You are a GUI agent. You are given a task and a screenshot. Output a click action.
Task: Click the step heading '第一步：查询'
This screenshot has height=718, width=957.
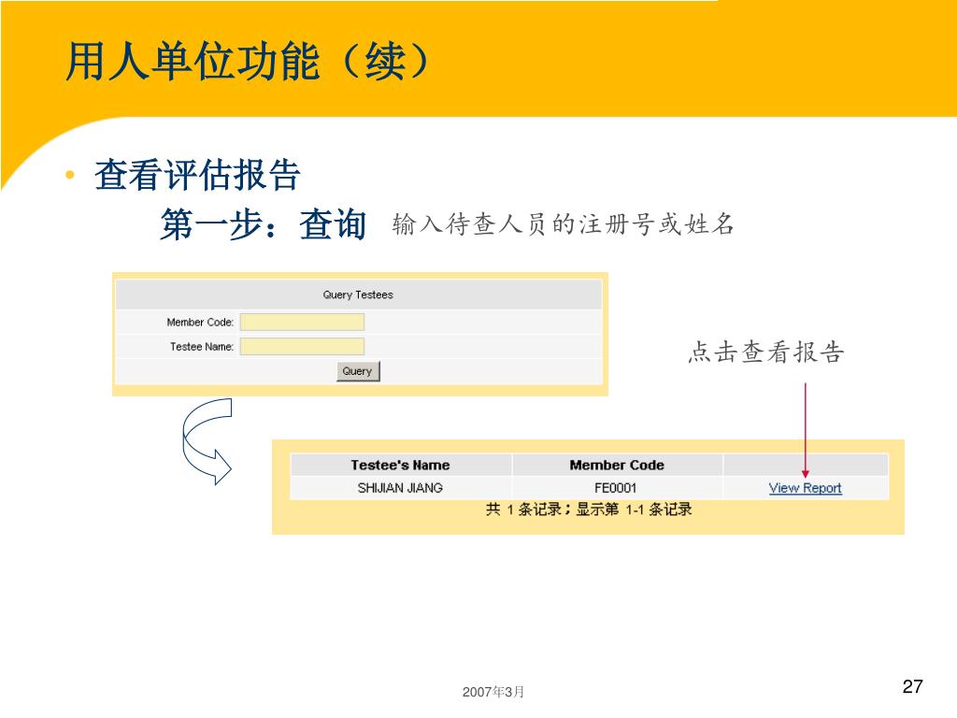click(x=263, y=224)
